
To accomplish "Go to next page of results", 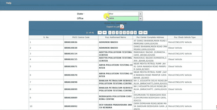I will 141,32.
